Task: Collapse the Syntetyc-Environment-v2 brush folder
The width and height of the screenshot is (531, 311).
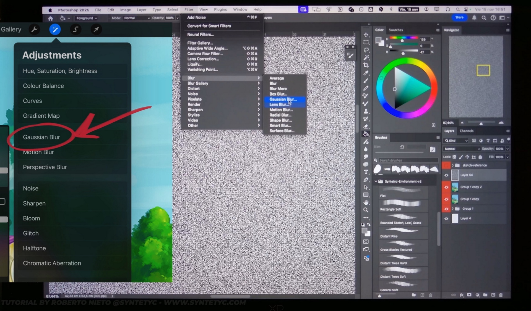Action: tap(376, 181)
